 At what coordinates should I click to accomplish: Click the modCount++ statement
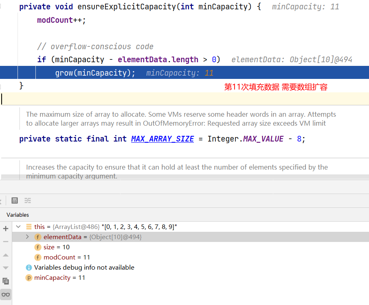pyautogui.click(x=62, y=20)
